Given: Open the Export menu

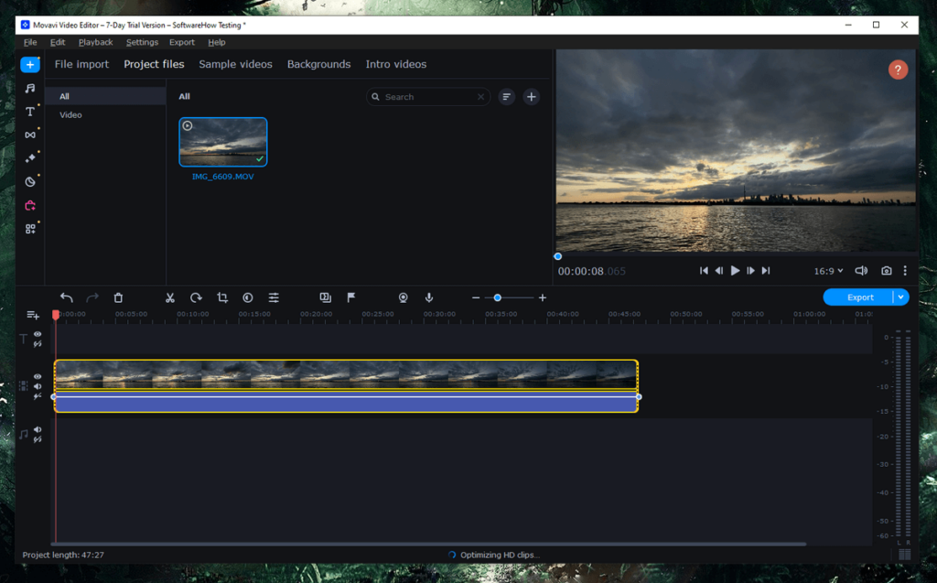Looking at the screenshot, I should point(182,42).
